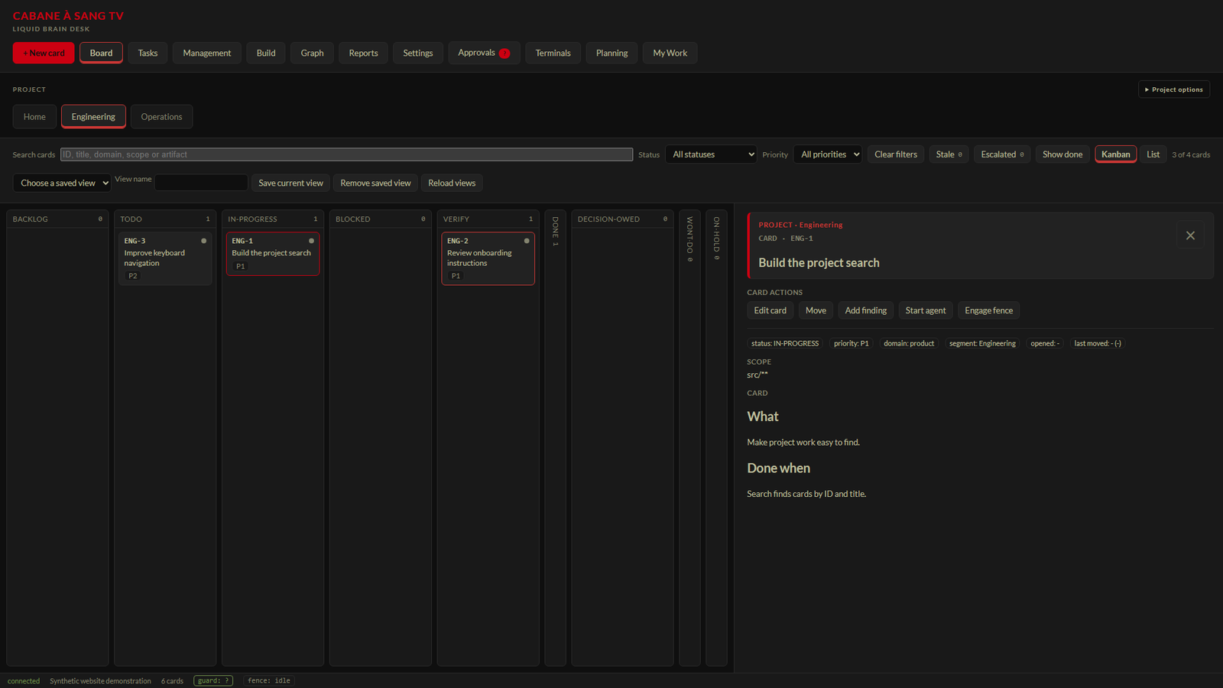Toggle the Show done filter
1223x688 pixels.
(x=1062, y=154)
